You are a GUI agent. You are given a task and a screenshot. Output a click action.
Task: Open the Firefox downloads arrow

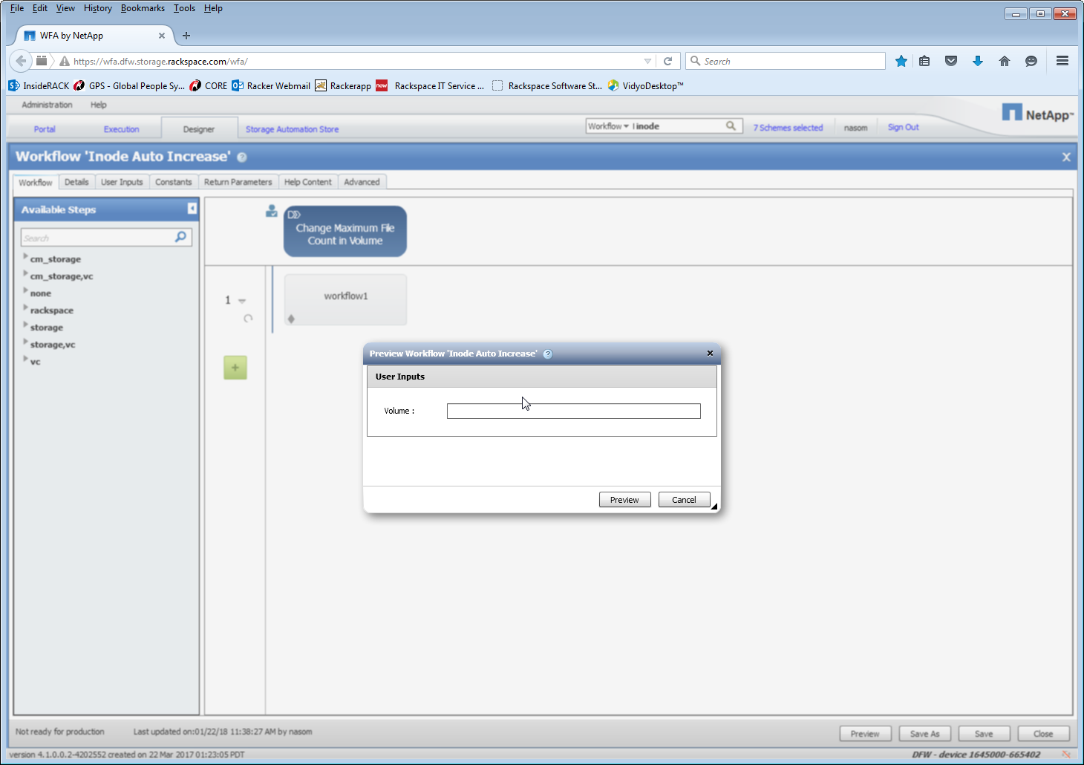click(978, 61)
